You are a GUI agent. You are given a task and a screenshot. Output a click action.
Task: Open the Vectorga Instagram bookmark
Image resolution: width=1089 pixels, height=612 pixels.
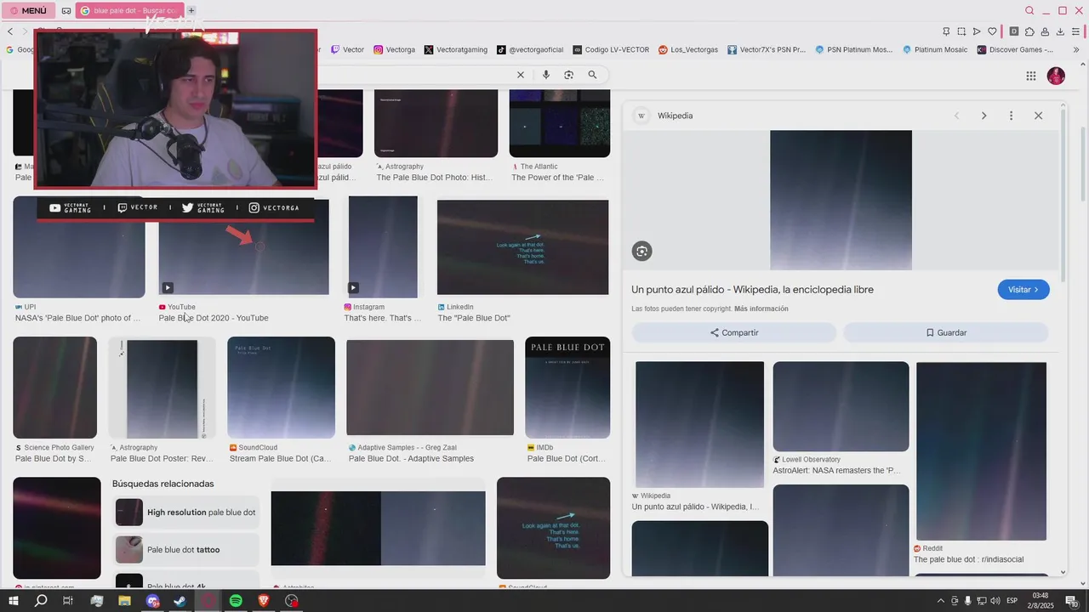coord(395,49)
